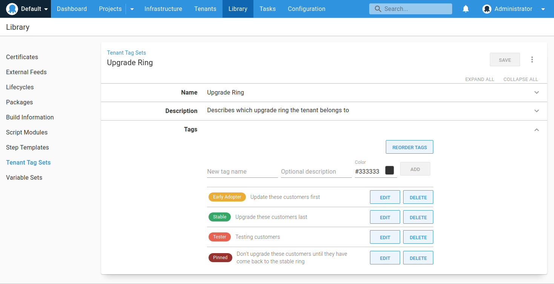Screen dimensions: 554x284
Task: Open the tag color swatch picker
Action: point(390,170)
